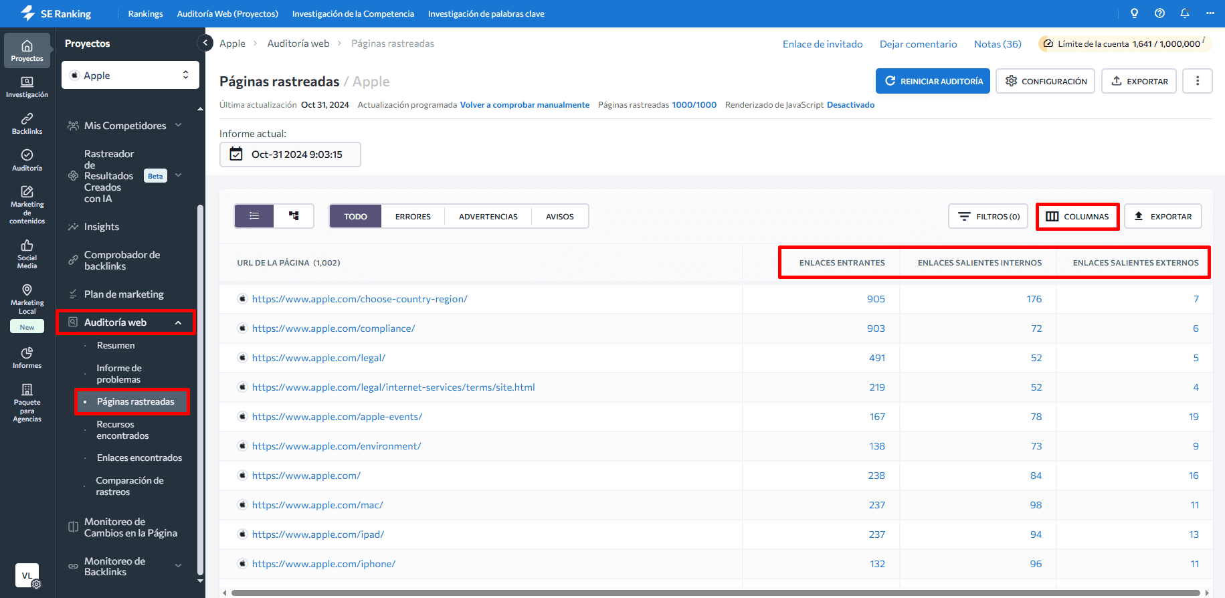Image resolution: width=1225 pixels, height=598 pixels.
Task: Open Dejar comentario link
Action: (918, 44)
